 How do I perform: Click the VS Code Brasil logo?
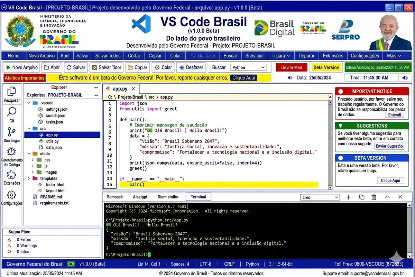point(141,24)
